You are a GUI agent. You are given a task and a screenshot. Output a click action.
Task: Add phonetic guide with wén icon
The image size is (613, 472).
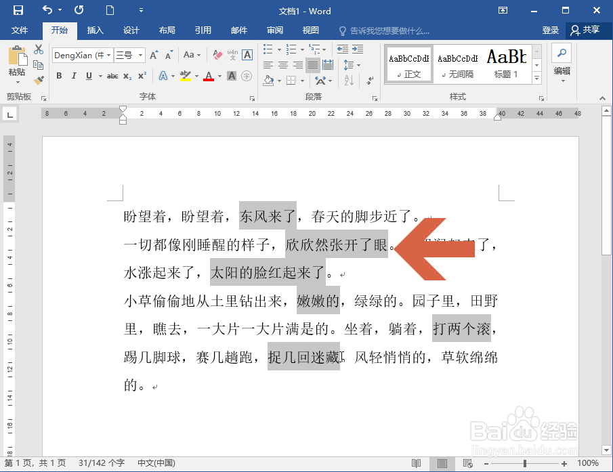tap(232, 55)
